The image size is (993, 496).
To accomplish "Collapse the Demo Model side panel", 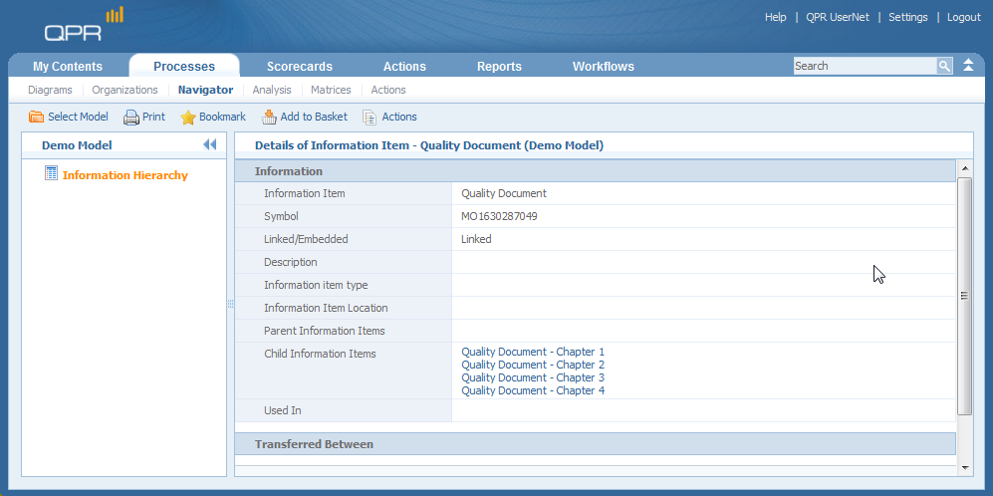I will coord(209,144).
